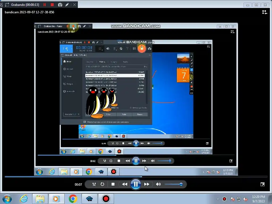Screen dimensions: 272x204
Task: Adjust the outermost player's volume slider
Action: tap(173, 184)
